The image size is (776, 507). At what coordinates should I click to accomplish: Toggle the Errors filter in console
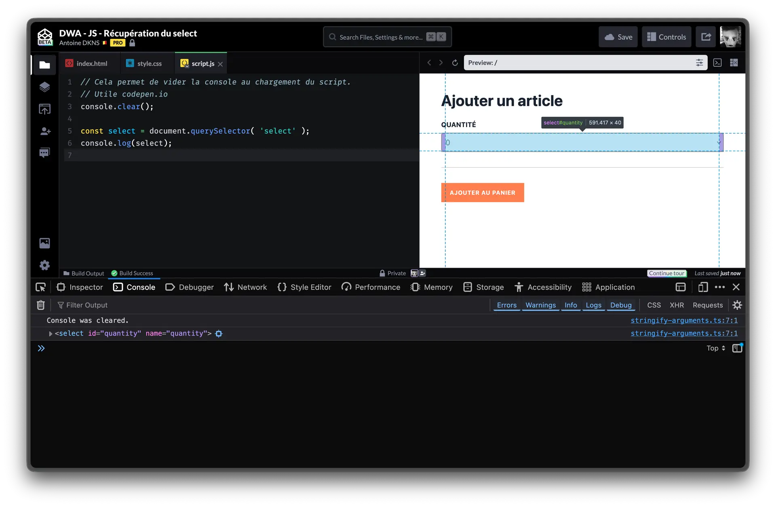(506, 305)
